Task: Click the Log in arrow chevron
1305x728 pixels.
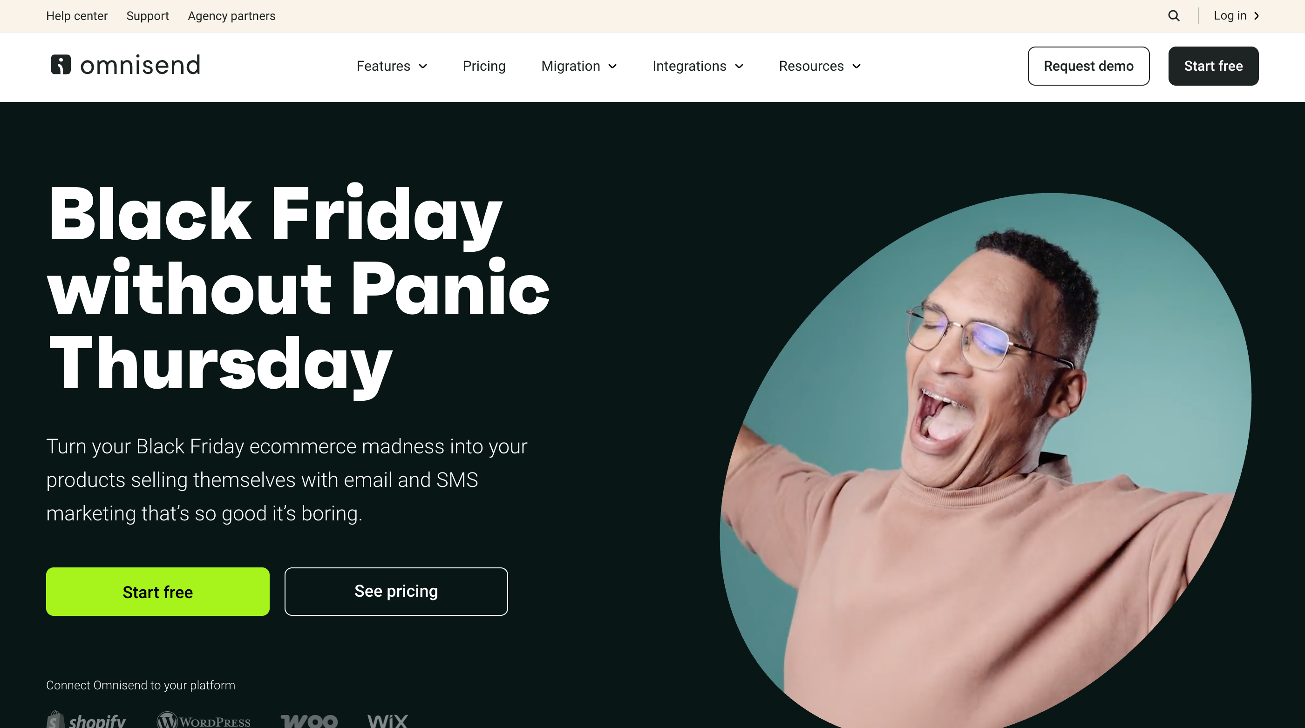Action: pos(1257,16)
